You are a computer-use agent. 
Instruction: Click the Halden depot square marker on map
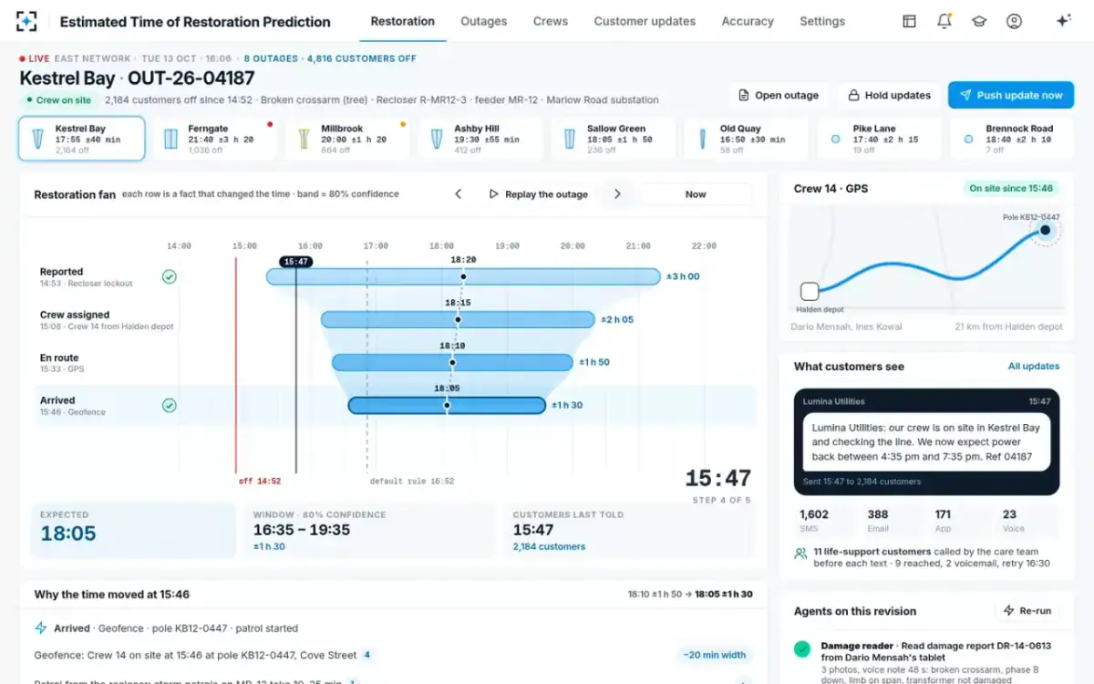(810, 292)
